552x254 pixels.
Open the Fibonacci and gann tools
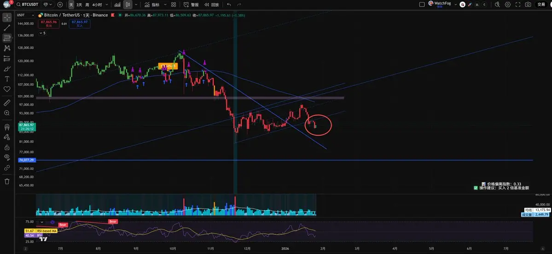coord(7,38)
